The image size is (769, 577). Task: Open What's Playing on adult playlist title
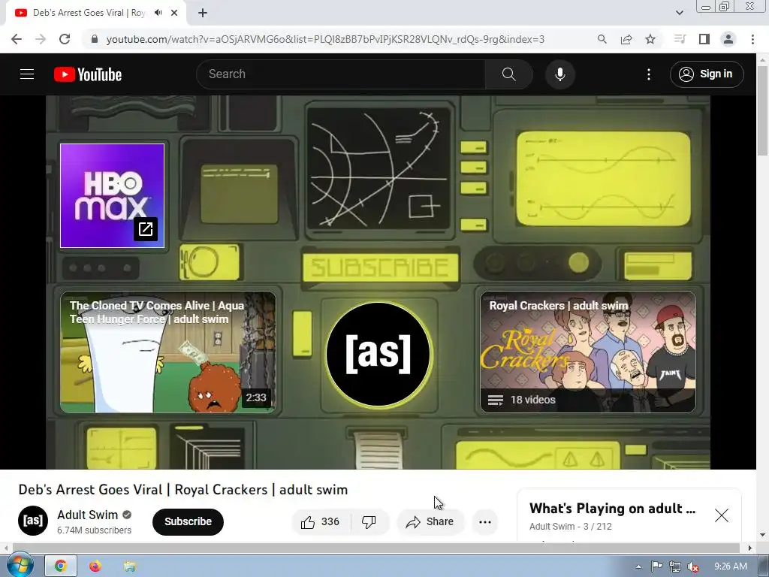[612, 509]
